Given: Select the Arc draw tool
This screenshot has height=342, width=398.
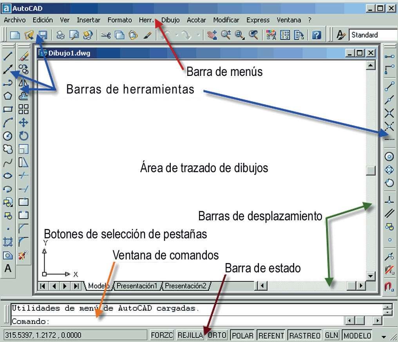Looking at the screenshot, I should point(8,122).
